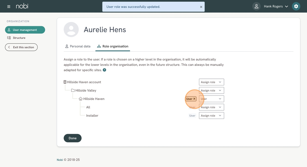Viewport: 307px width, 167px height.
Task: Open the User role dropdown for Hillside Haven
Action: (x=211, y=99)
